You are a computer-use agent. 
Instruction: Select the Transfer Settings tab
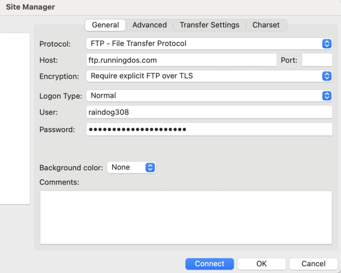pyautogui.click(x=209, y=25)
